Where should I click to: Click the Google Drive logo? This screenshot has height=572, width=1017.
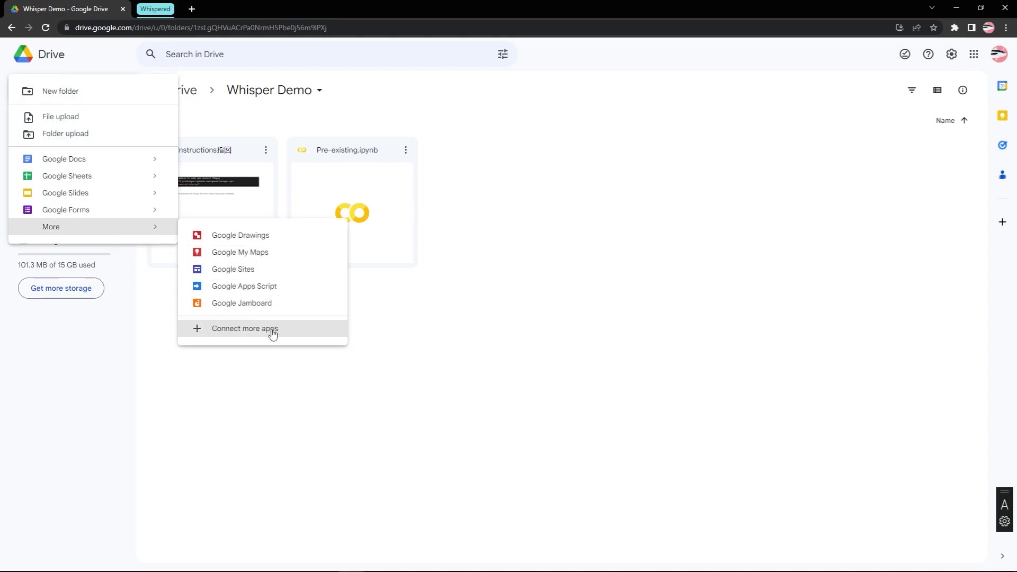pyautogui.click(x=23, y=54)
